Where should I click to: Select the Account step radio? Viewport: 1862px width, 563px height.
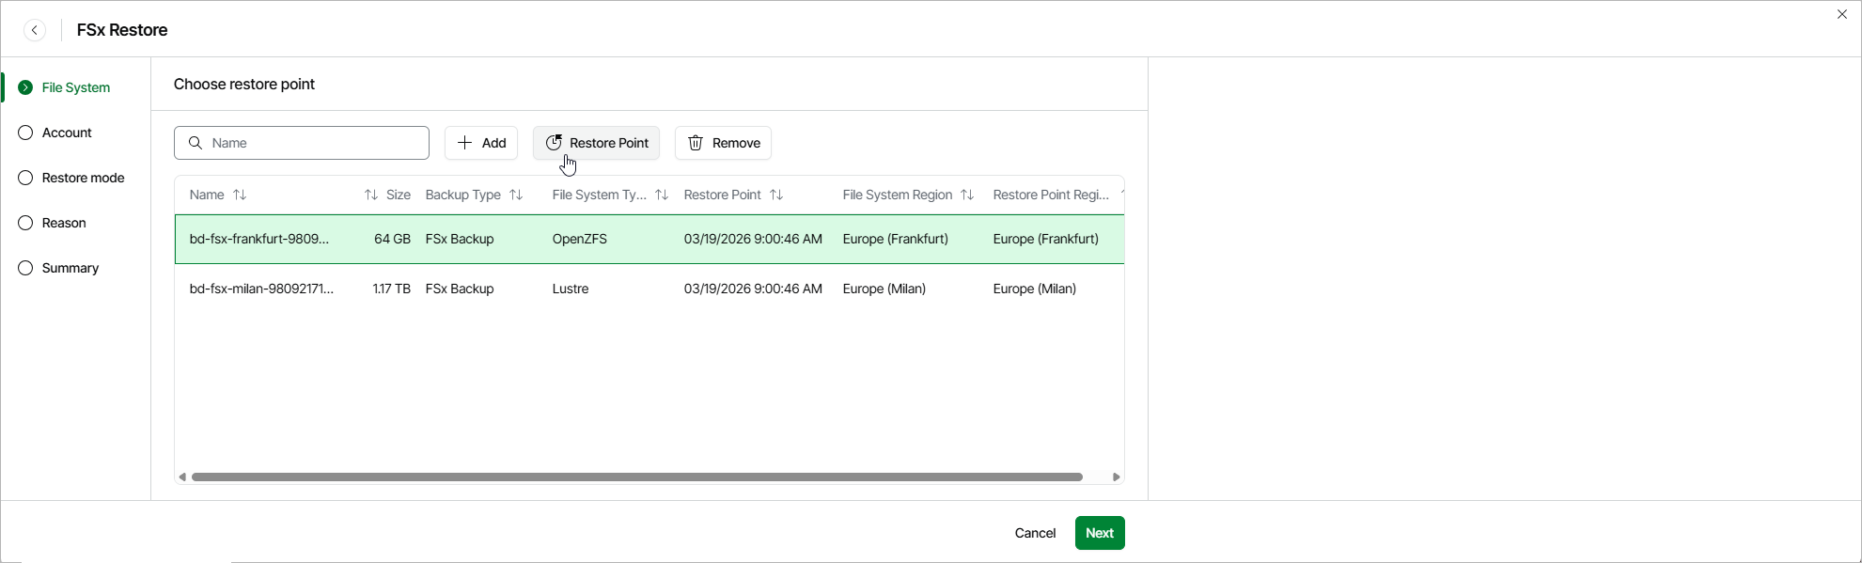25,133
